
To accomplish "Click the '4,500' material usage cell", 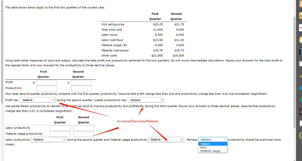I will tap(180, 45).
